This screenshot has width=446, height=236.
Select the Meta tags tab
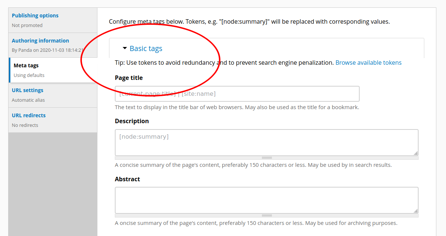click(25, 65)
